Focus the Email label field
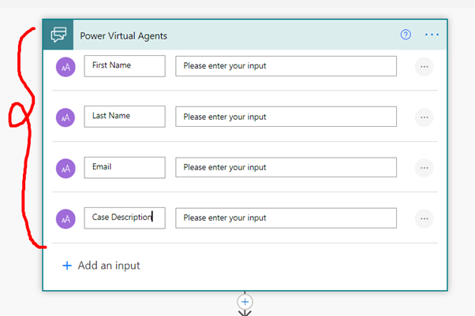475x316 pixels. [x=125, y=167]
